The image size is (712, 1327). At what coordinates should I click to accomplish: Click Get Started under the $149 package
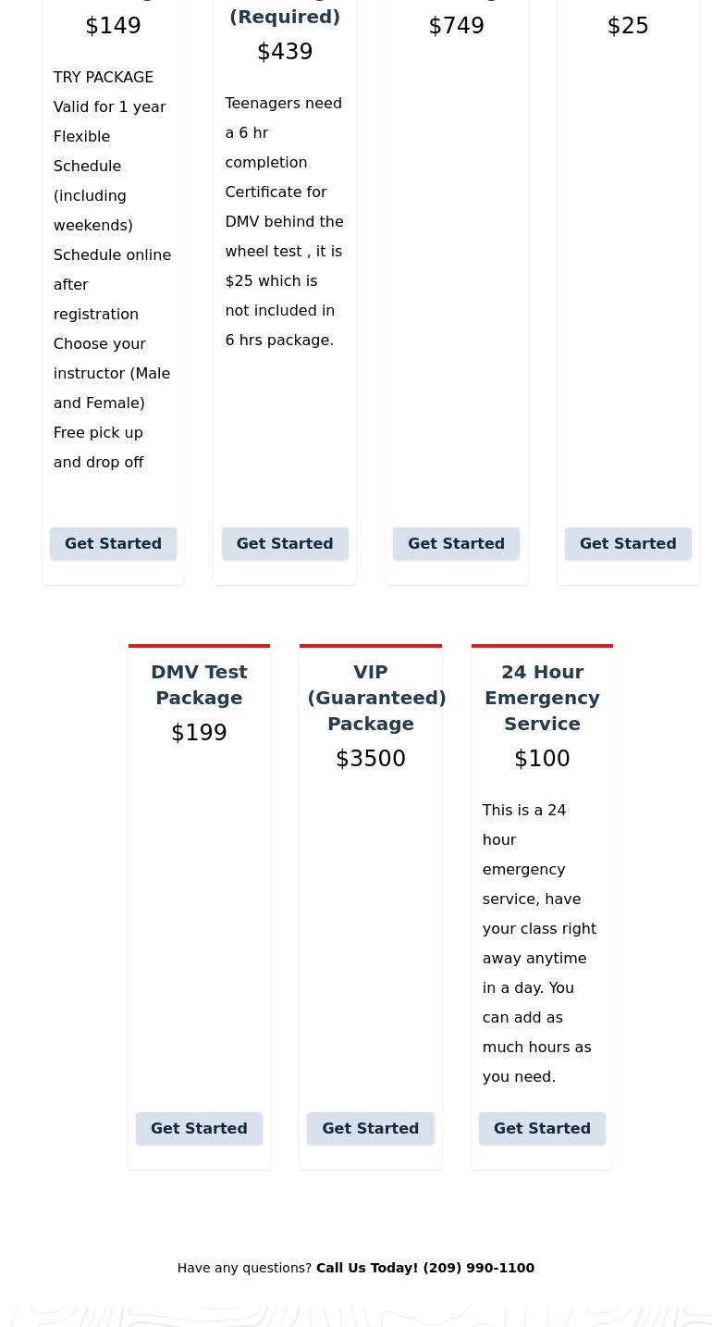click(113, 543)
